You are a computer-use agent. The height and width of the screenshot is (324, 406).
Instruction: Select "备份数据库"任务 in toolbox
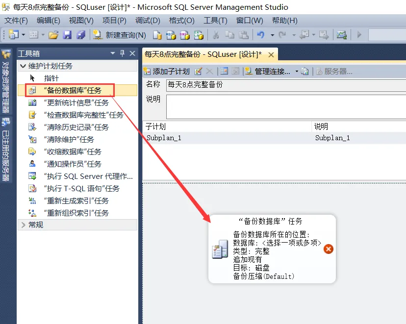(77, 90)
